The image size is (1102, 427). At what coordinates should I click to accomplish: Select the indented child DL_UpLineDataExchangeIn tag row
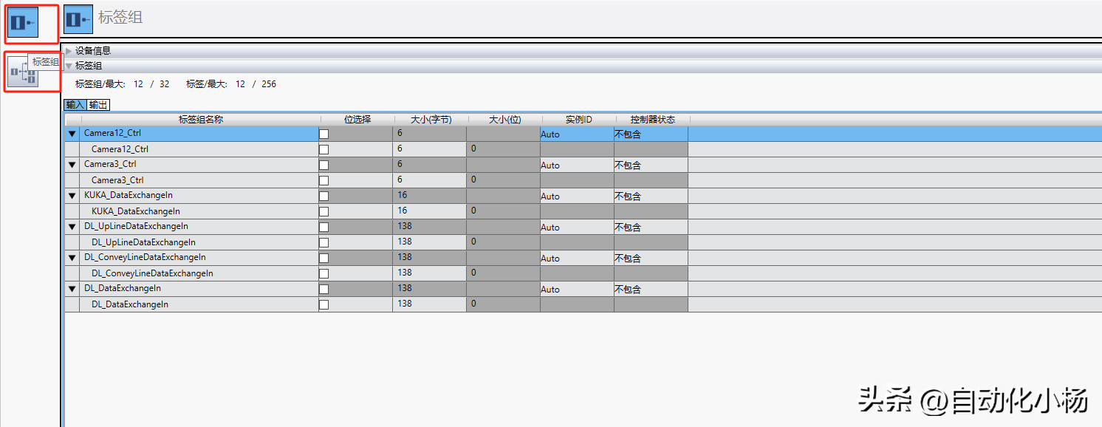tap(143, 242)
